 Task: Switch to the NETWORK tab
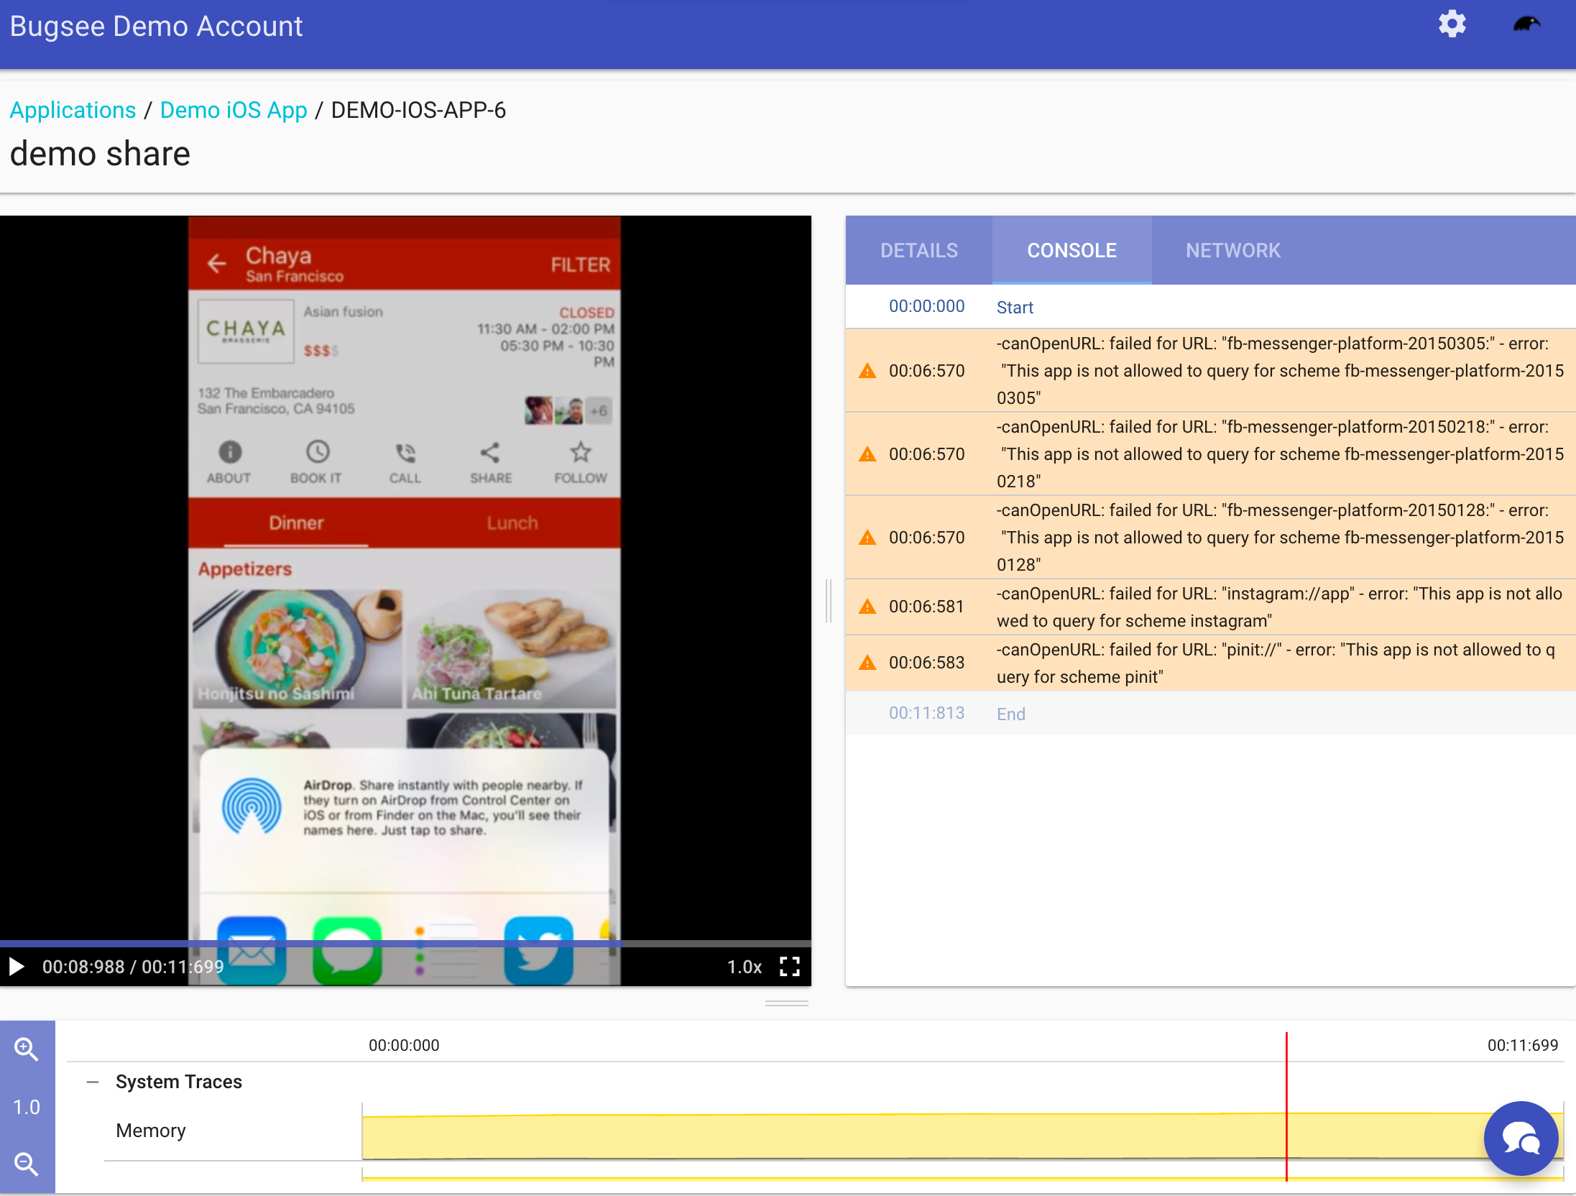[x=1232, y=250]
